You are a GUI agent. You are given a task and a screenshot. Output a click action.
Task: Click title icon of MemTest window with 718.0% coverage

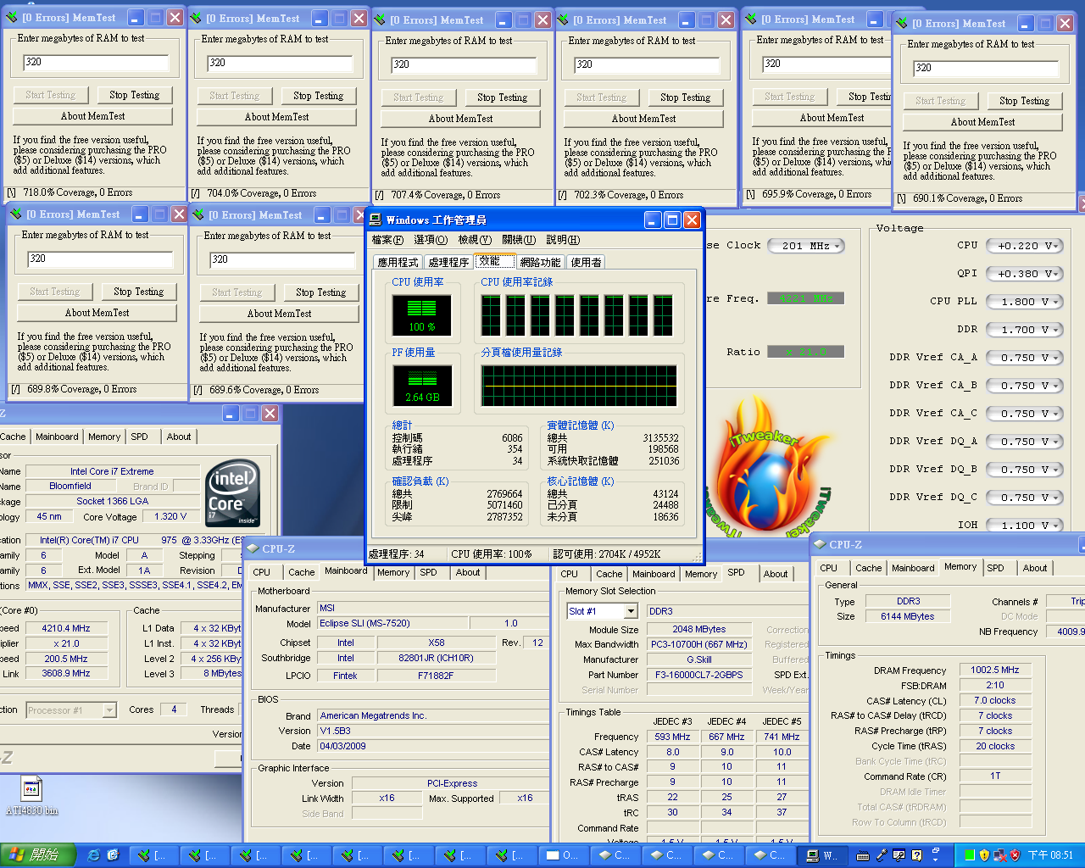click(x=14, y=17)
